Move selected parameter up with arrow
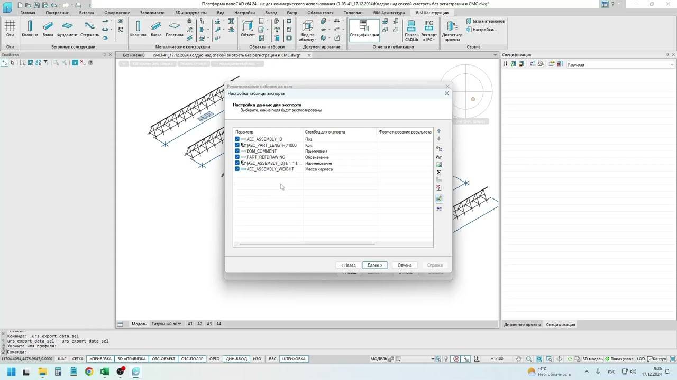 click(x=438, y=131)
